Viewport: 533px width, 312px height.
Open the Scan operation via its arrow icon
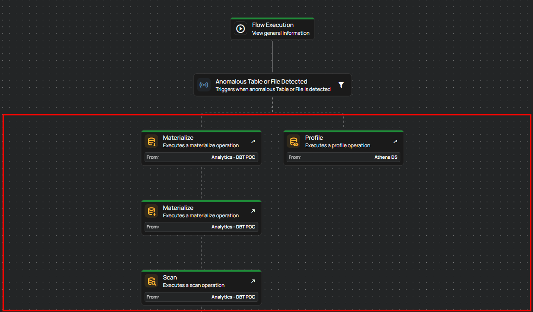[x=253, y=281]
